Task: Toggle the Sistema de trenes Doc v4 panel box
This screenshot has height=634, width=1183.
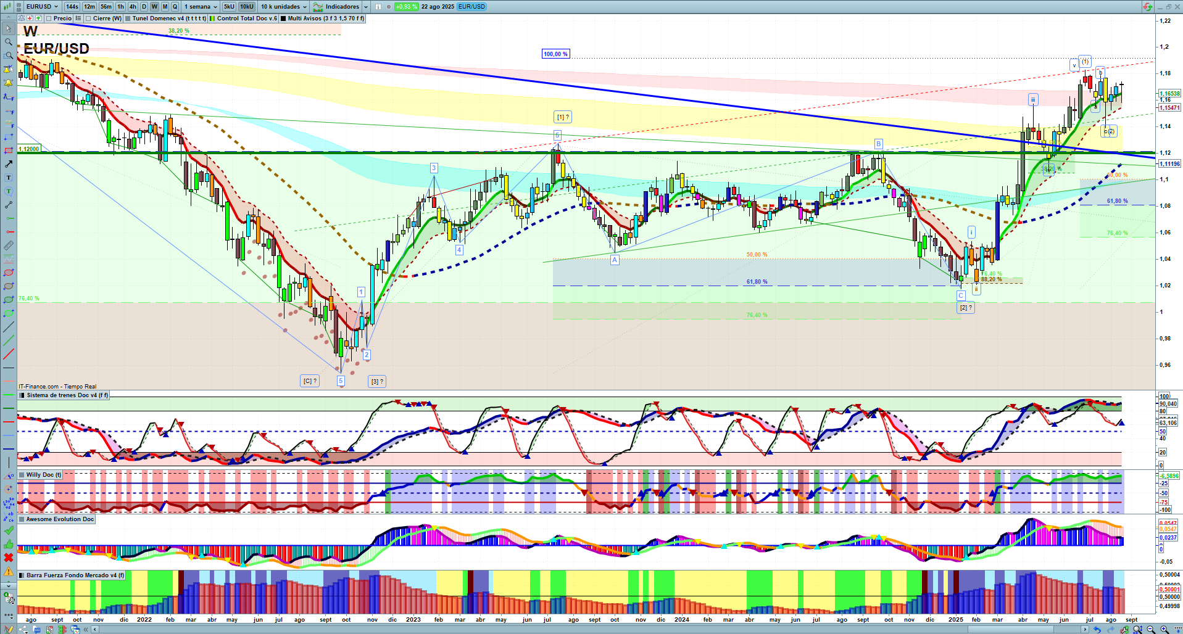Action: click(x=22, y=395)
